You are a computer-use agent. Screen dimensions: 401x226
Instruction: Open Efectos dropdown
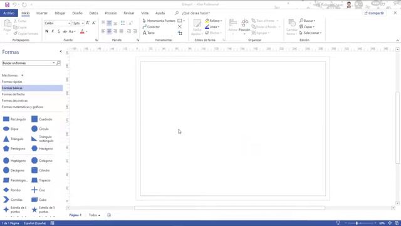click(213, 33)
